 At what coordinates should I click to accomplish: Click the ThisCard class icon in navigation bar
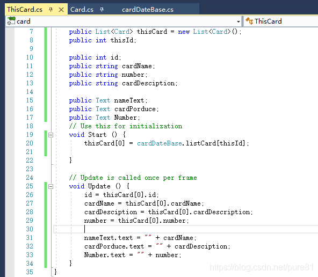tap(249, 21)
